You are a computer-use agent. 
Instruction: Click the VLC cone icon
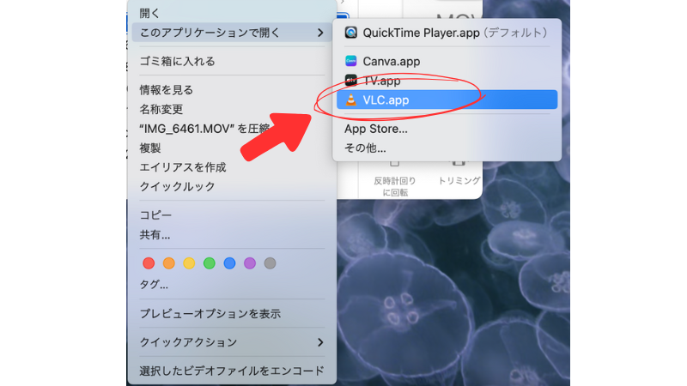(350, 100)
